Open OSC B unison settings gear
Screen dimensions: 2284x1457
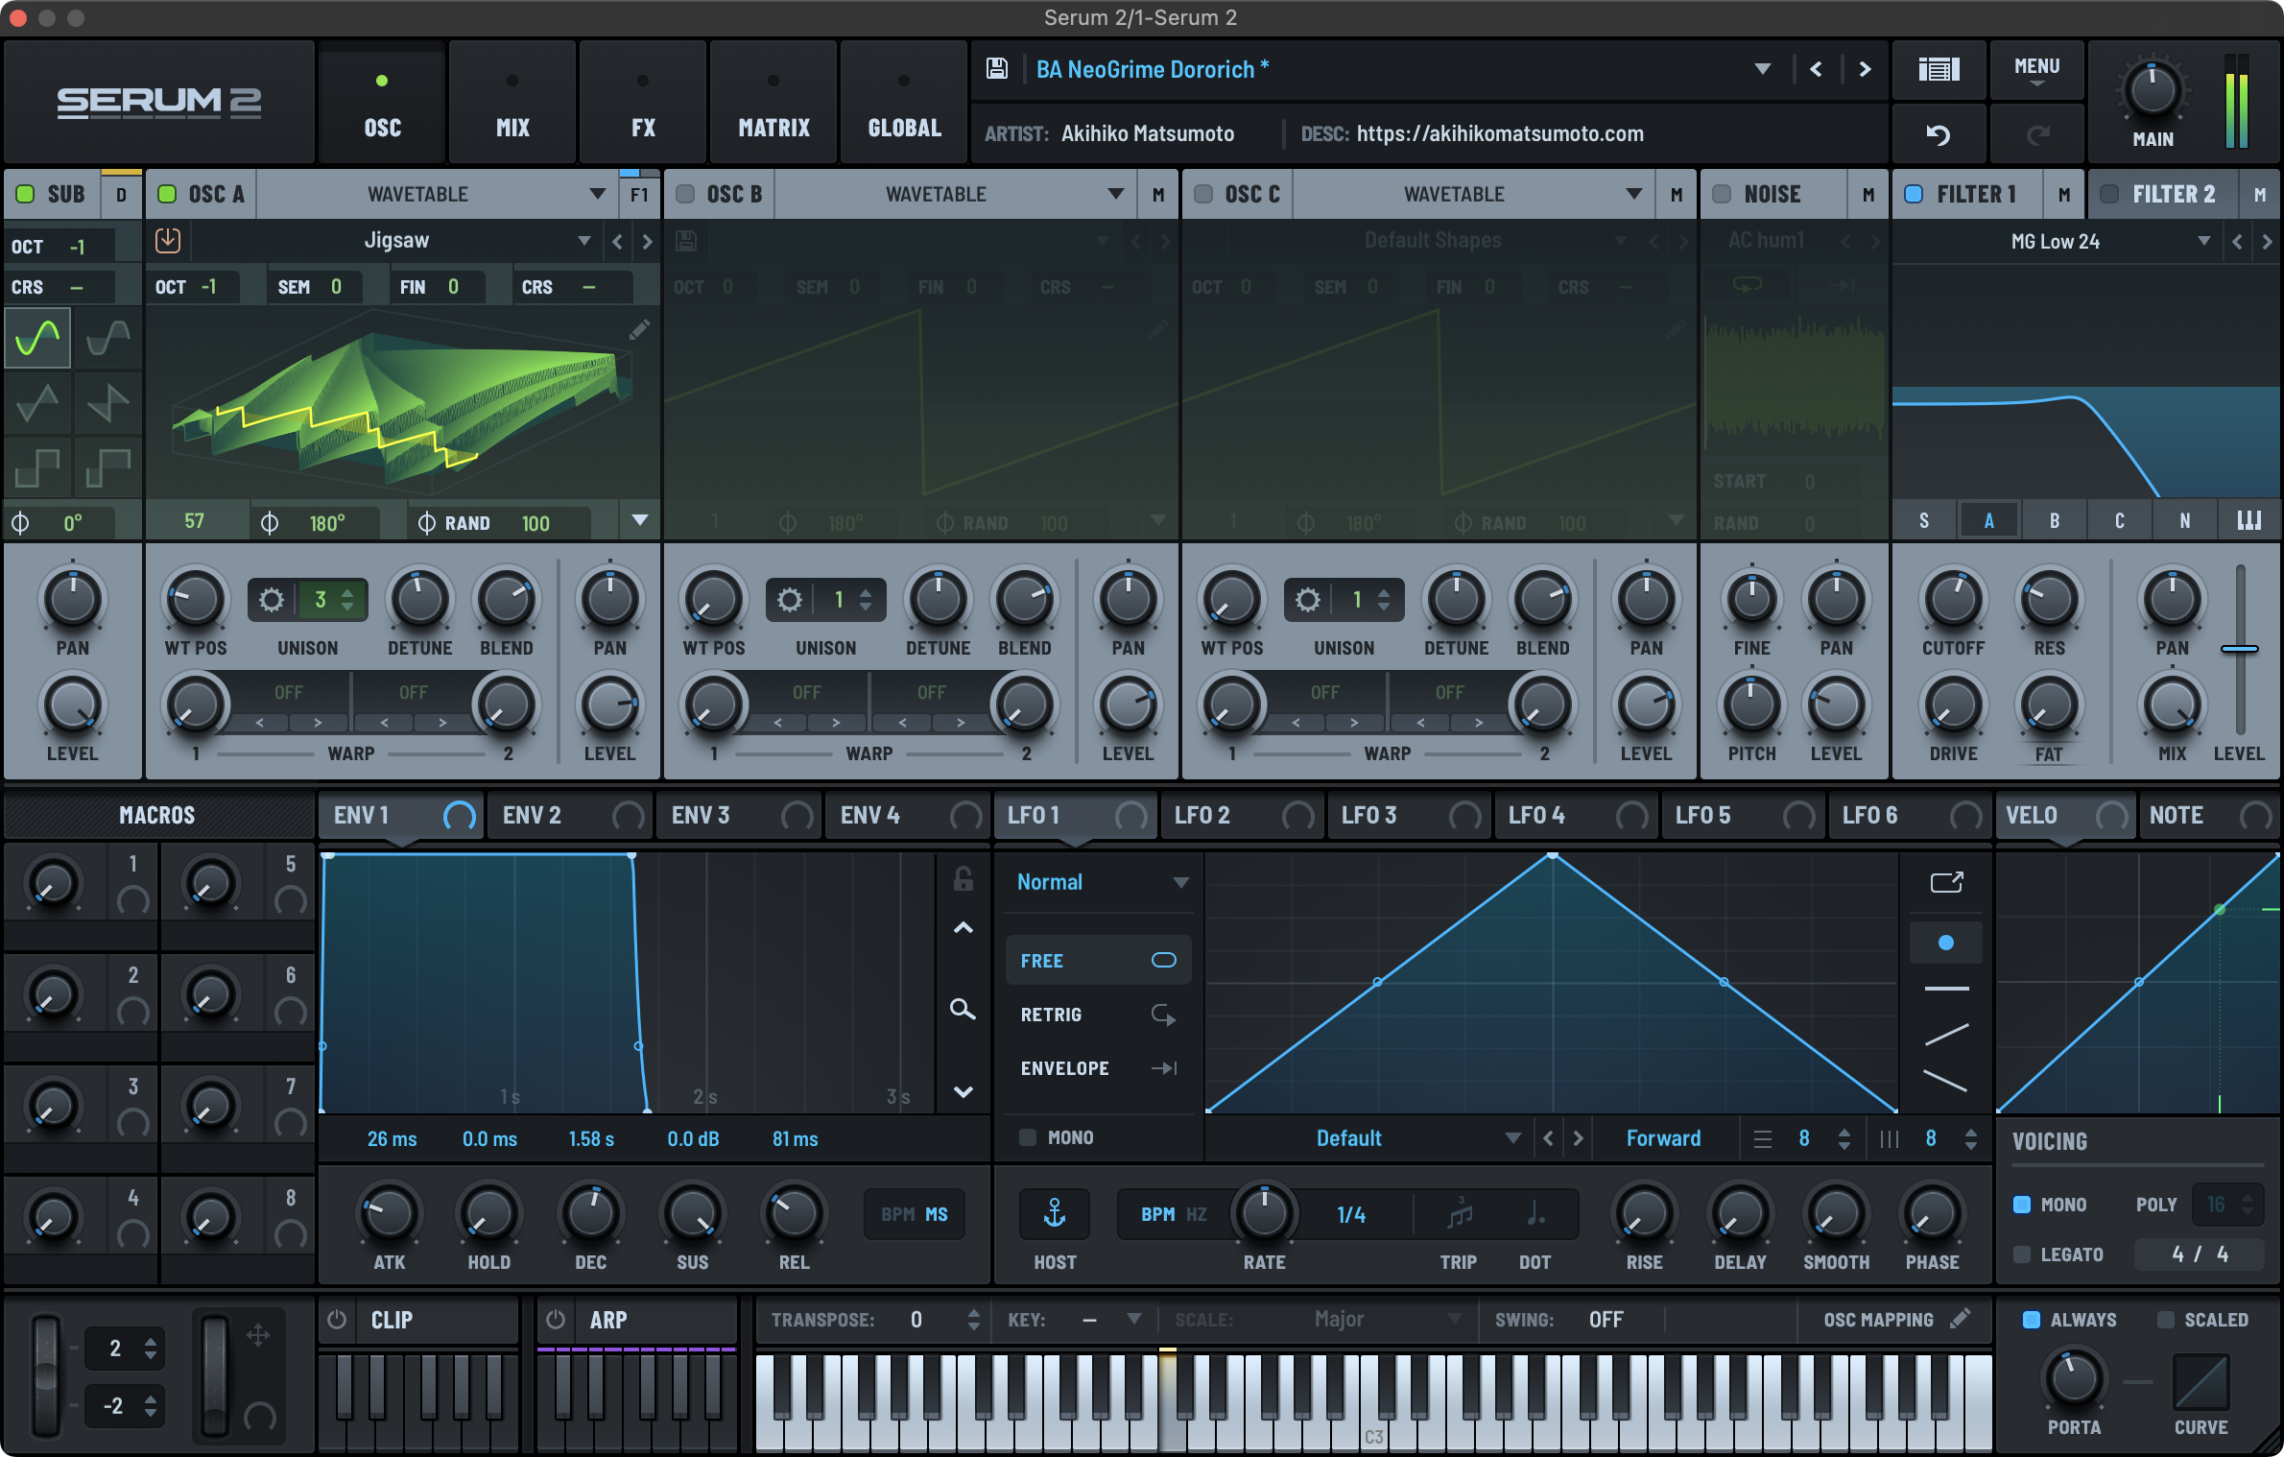(789, 600)
